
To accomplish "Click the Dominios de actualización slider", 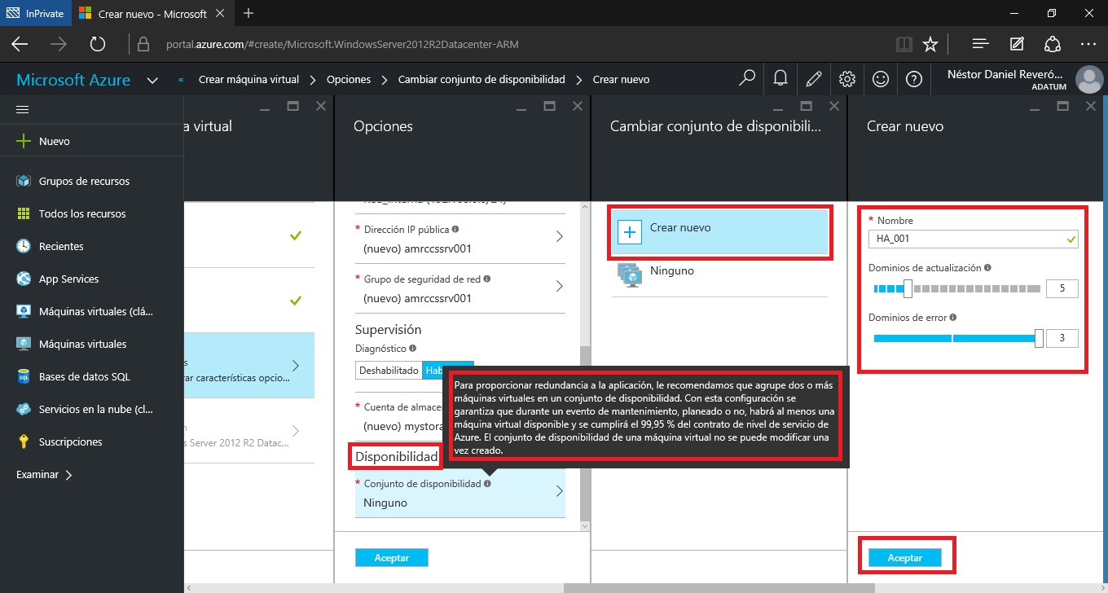I will pos(908,288).
